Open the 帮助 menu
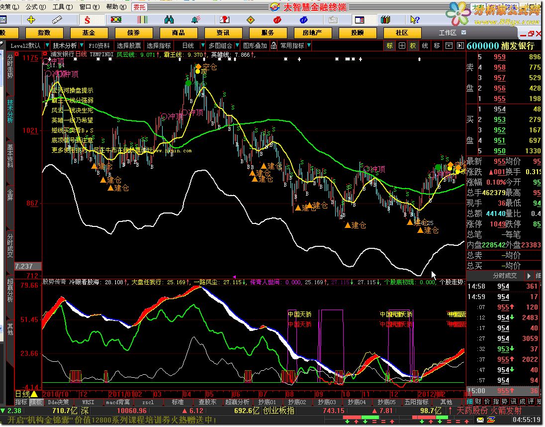This screenshot has height=427, width=545. tap(116, 7)
